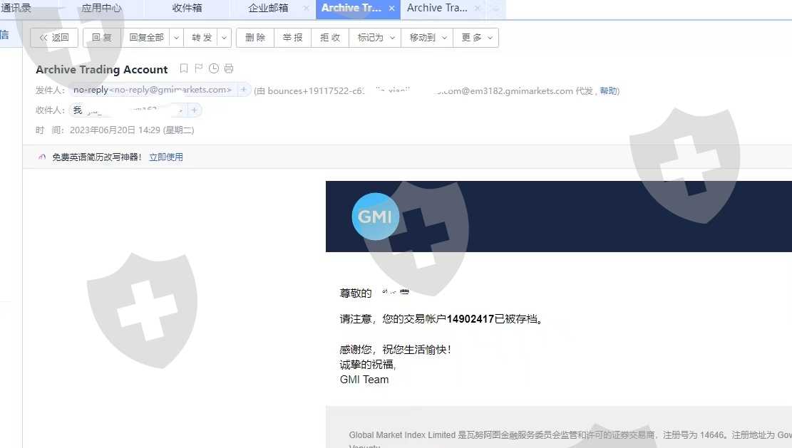Open the 移动到 dropdown

pyautogui.click(x=427, y=37)
